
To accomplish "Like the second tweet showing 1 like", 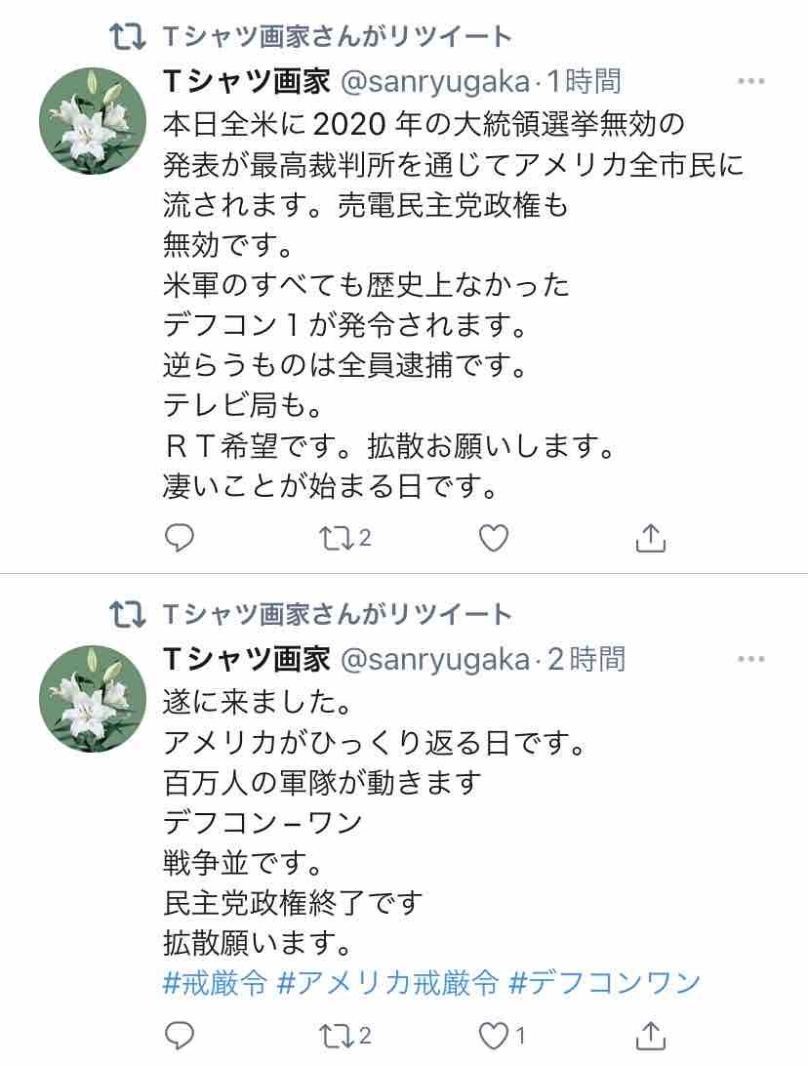I will click(497, 1035).
